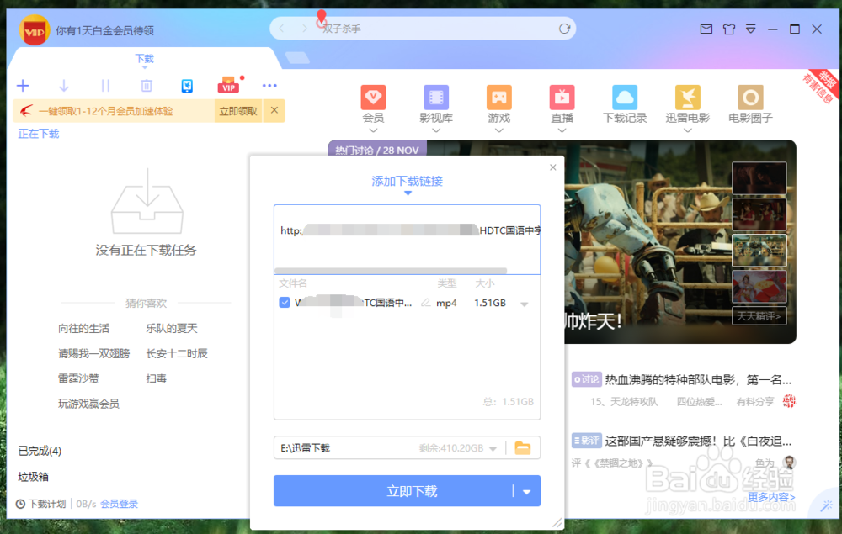This screenshot has width=842, height=534.
Task: Expand the chevron under 游戏
Action: [498, 130]
